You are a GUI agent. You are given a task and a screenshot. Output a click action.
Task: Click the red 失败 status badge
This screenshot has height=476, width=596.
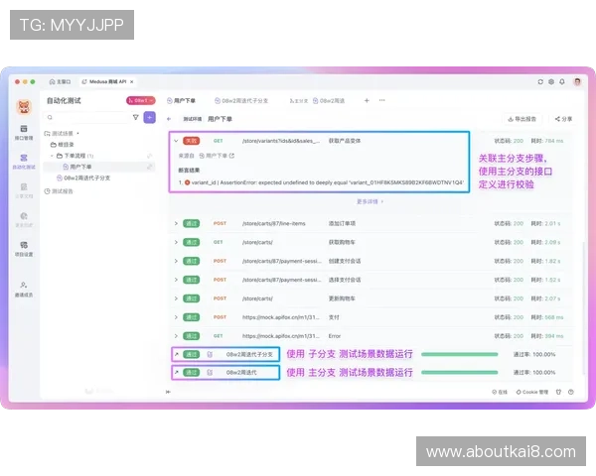coord(191,141)
